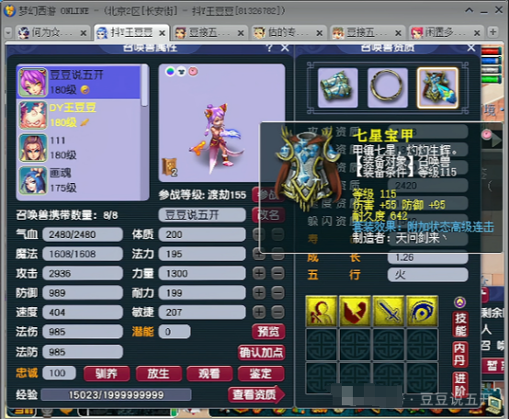The height and width of the screenshot is (420, 509).
Task: Decrease 耐力 with the minus button
Action: coord(277,293)
